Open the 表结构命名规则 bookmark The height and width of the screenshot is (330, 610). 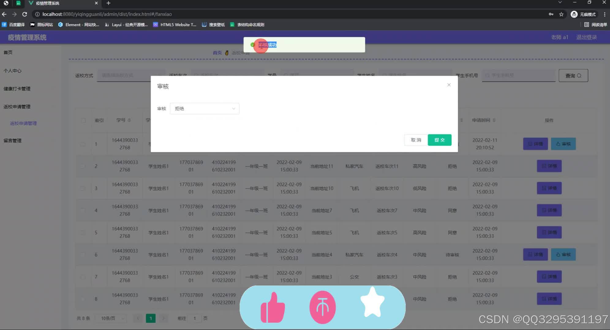click(247, 25)
